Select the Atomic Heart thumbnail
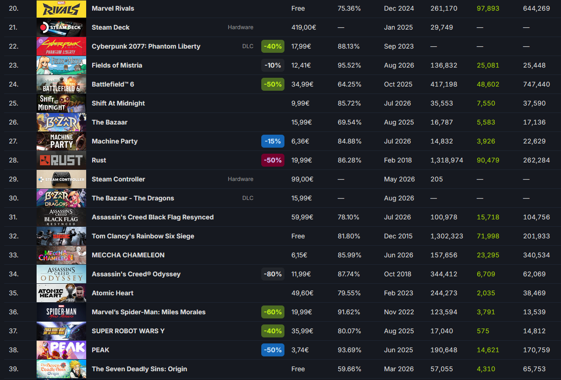Viewport: 561px width, 380px height. click(x=61, y=293)
